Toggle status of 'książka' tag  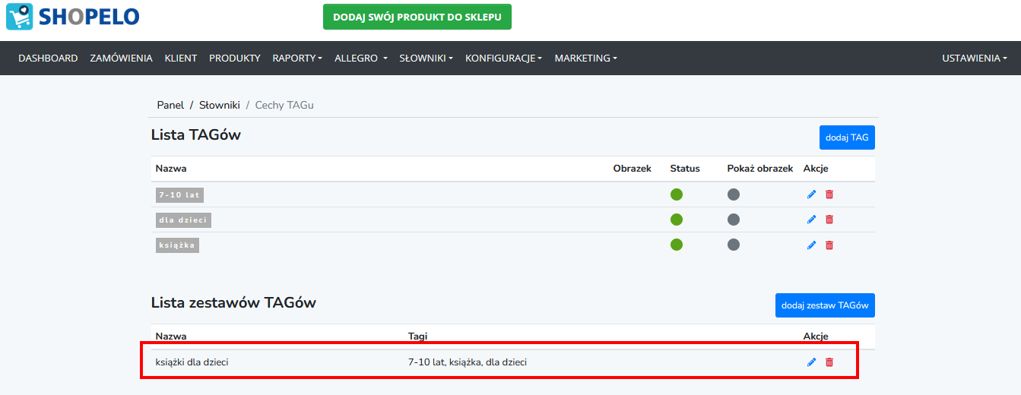point(677,245)
